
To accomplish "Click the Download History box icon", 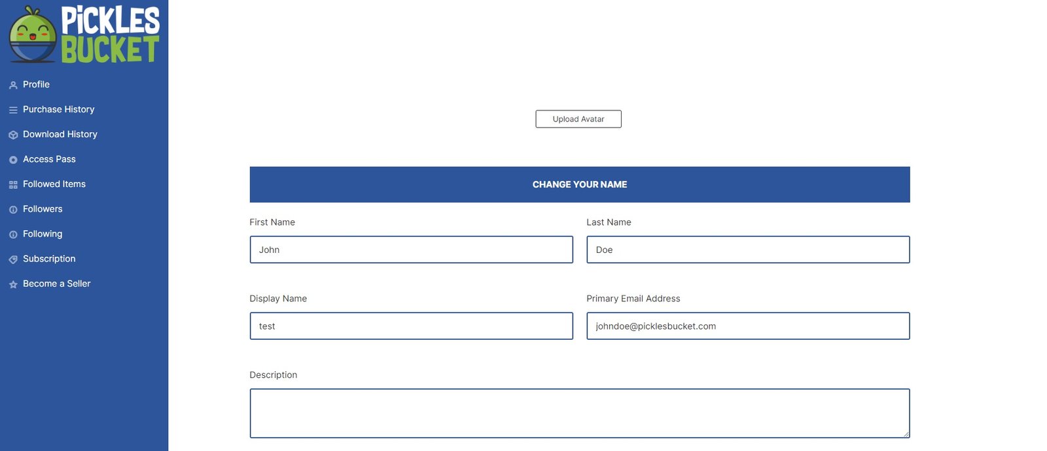I will (13, 135).
